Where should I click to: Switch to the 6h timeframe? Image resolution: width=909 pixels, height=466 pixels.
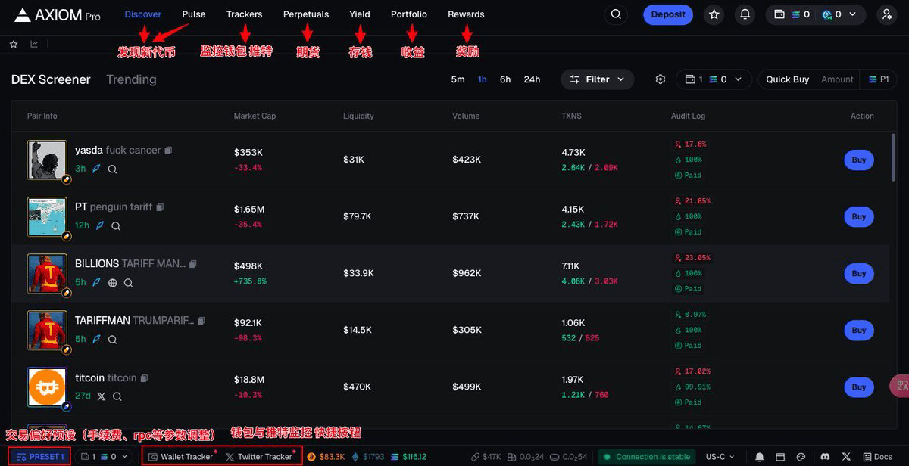tap(505, 79)
